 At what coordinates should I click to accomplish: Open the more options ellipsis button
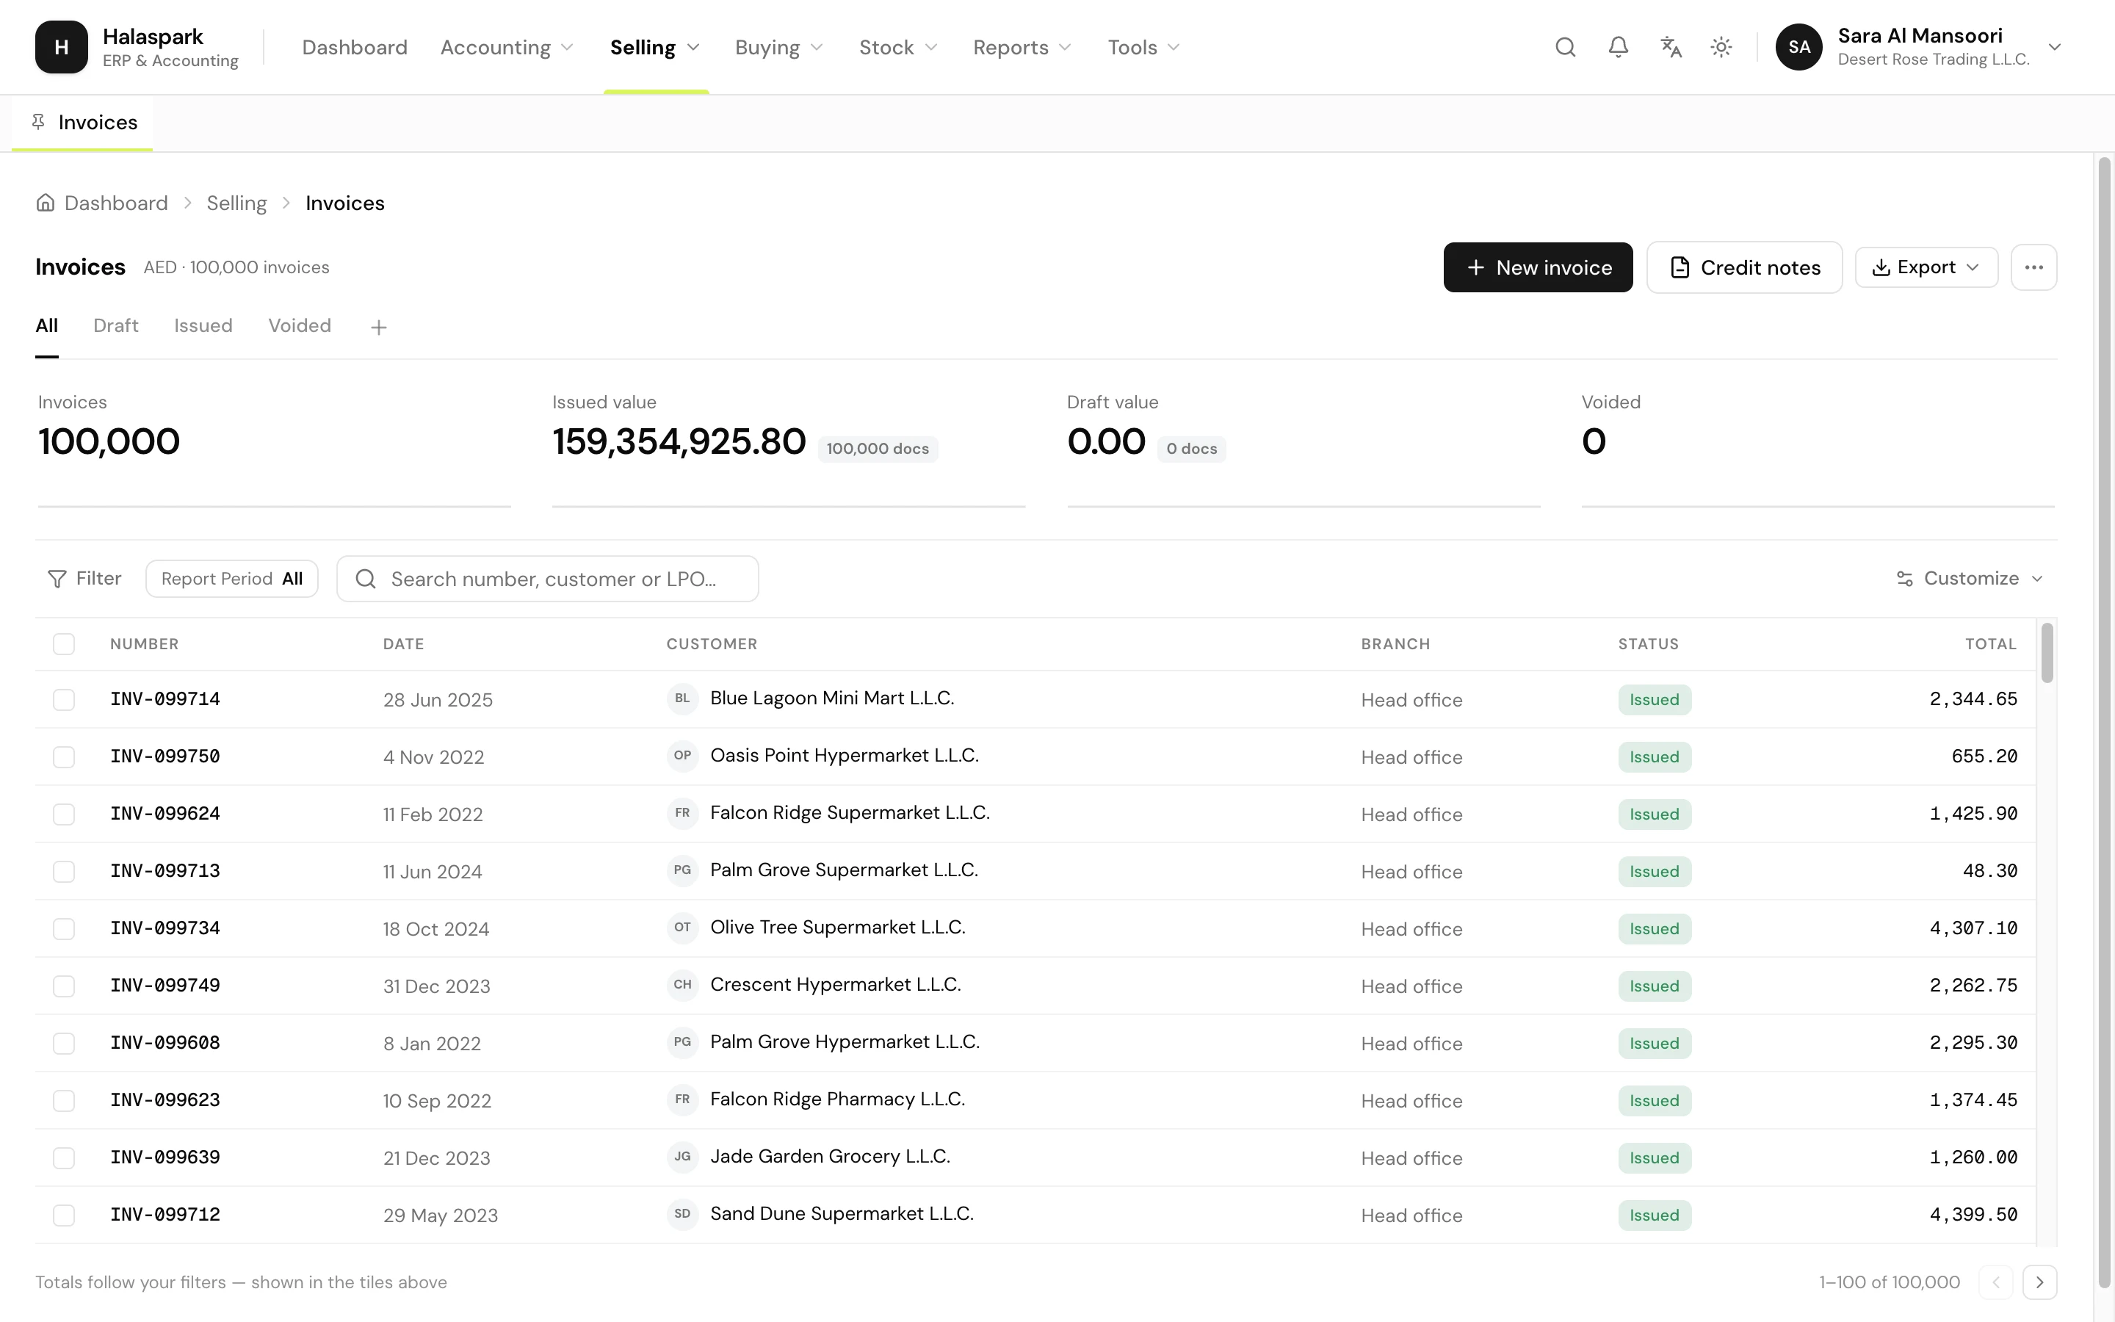point(2033,267)
